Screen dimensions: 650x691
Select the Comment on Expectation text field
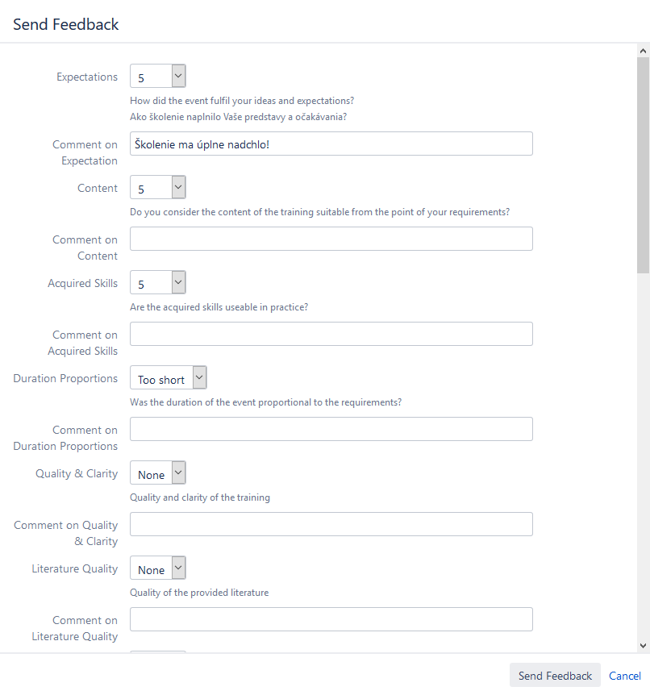(x=331, y=143)
